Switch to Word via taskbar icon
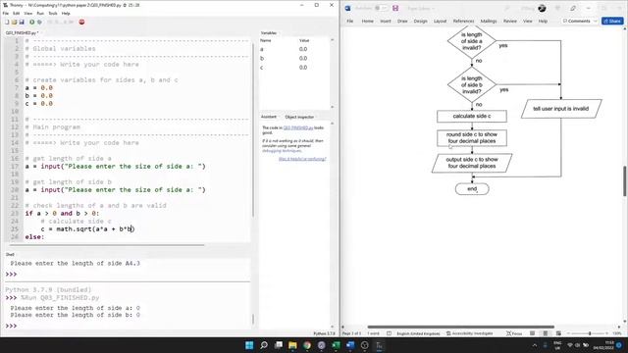The height and width of the screenshot is (353, 628). point(350,345)
